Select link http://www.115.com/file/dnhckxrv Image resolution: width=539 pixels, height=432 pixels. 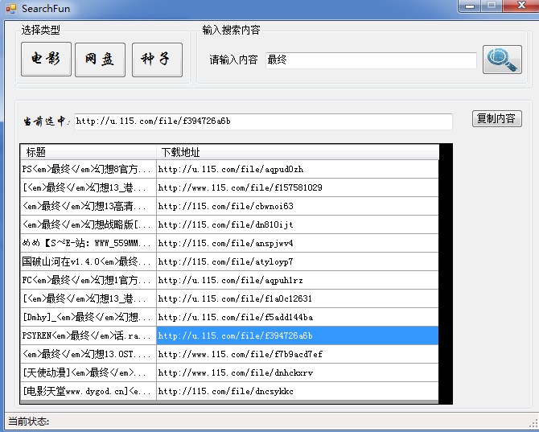[x=298, y=373]
